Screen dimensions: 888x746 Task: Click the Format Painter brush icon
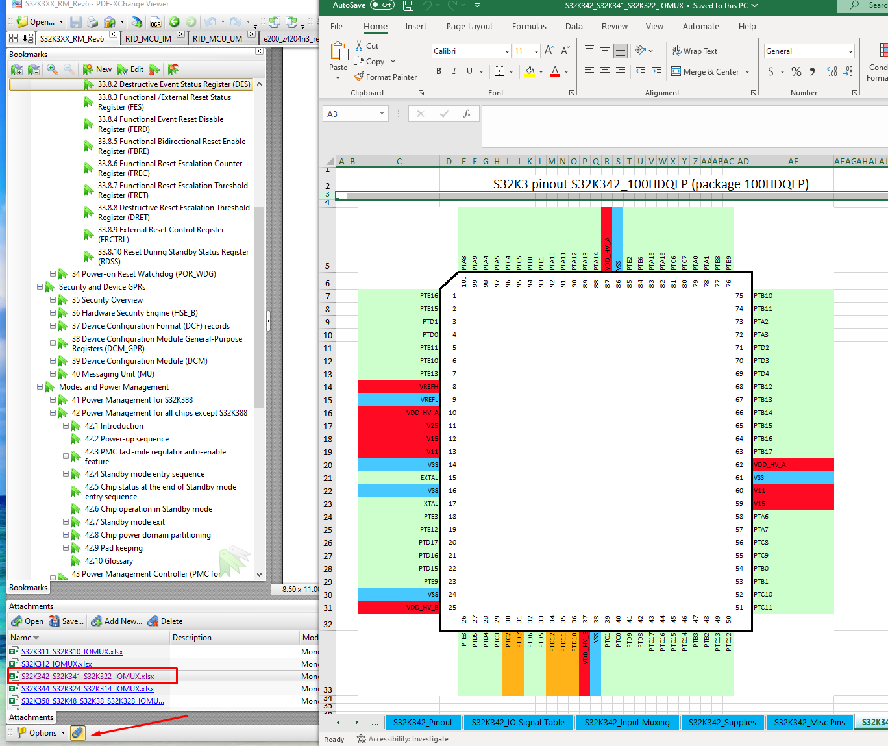[359, 77]
